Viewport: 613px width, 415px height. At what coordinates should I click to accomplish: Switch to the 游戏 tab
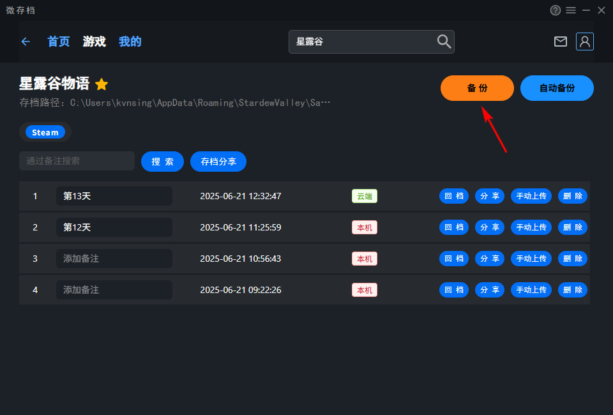tap(95, 41)
